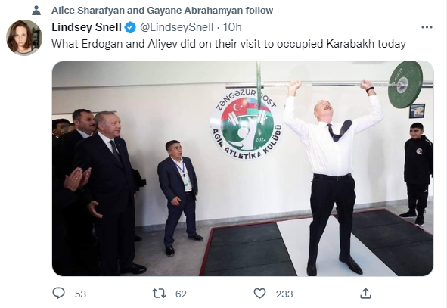Click the tweet text about Erdogan and Aliyev
The image size is (447, 308).
click(228, 44)
